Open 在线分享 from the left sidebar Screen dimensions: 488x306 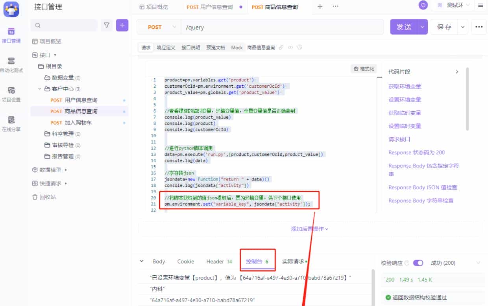[x=12, y=123]
